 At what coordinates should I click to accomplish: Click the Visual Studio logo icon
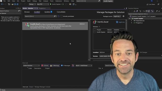pos(1,1)
